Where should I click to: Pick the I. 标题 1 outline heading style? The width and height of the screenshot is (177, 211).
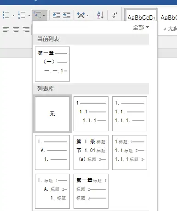point(52,191)
